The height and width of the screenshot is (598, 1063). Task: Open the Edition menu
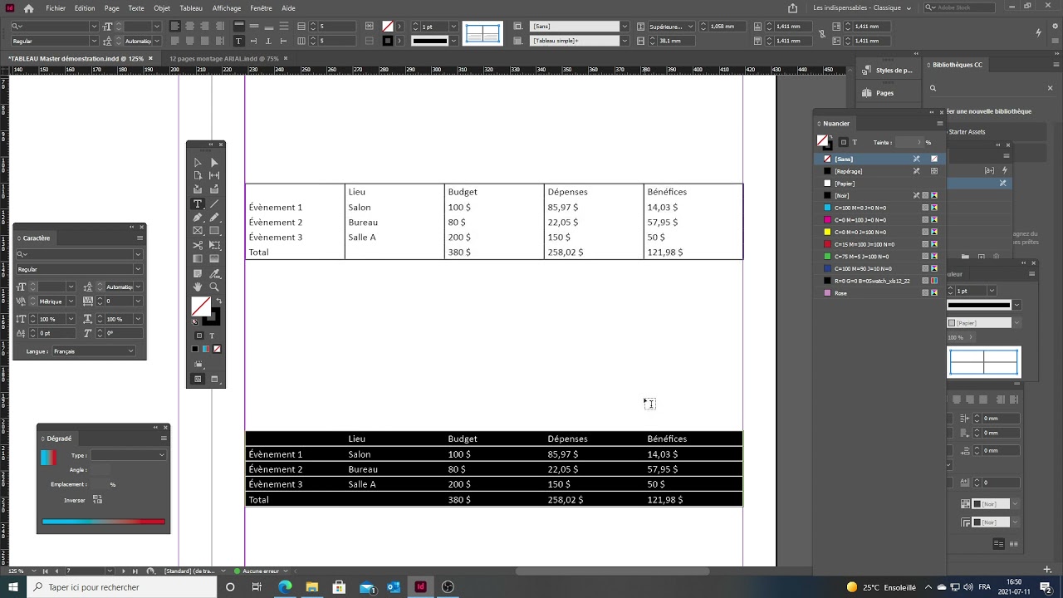[x=85, y=8]
